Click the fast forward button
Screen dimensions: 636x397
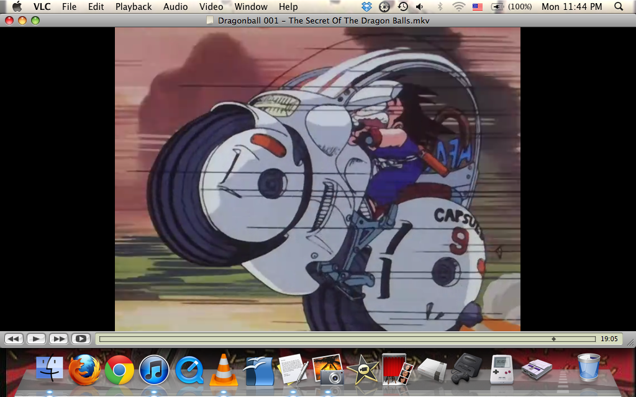pyautogui.click(x=58, y=339)
